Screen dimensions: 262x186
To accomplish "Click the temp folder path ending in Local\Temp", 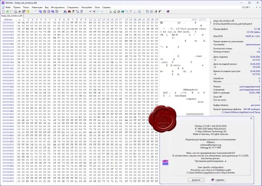I will pos(241,112).
